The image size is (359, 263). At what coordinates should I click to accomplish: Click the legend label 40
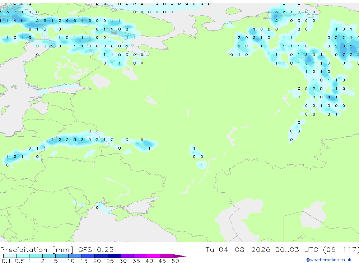[149, 261]
